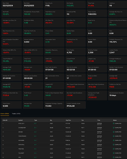Click the Type column header
This screenshot has width=127, height=159.
coord(36,120)
